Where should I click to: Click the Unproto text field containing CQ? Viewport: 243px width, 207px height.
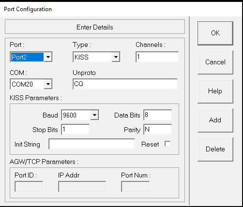[125, 84]
